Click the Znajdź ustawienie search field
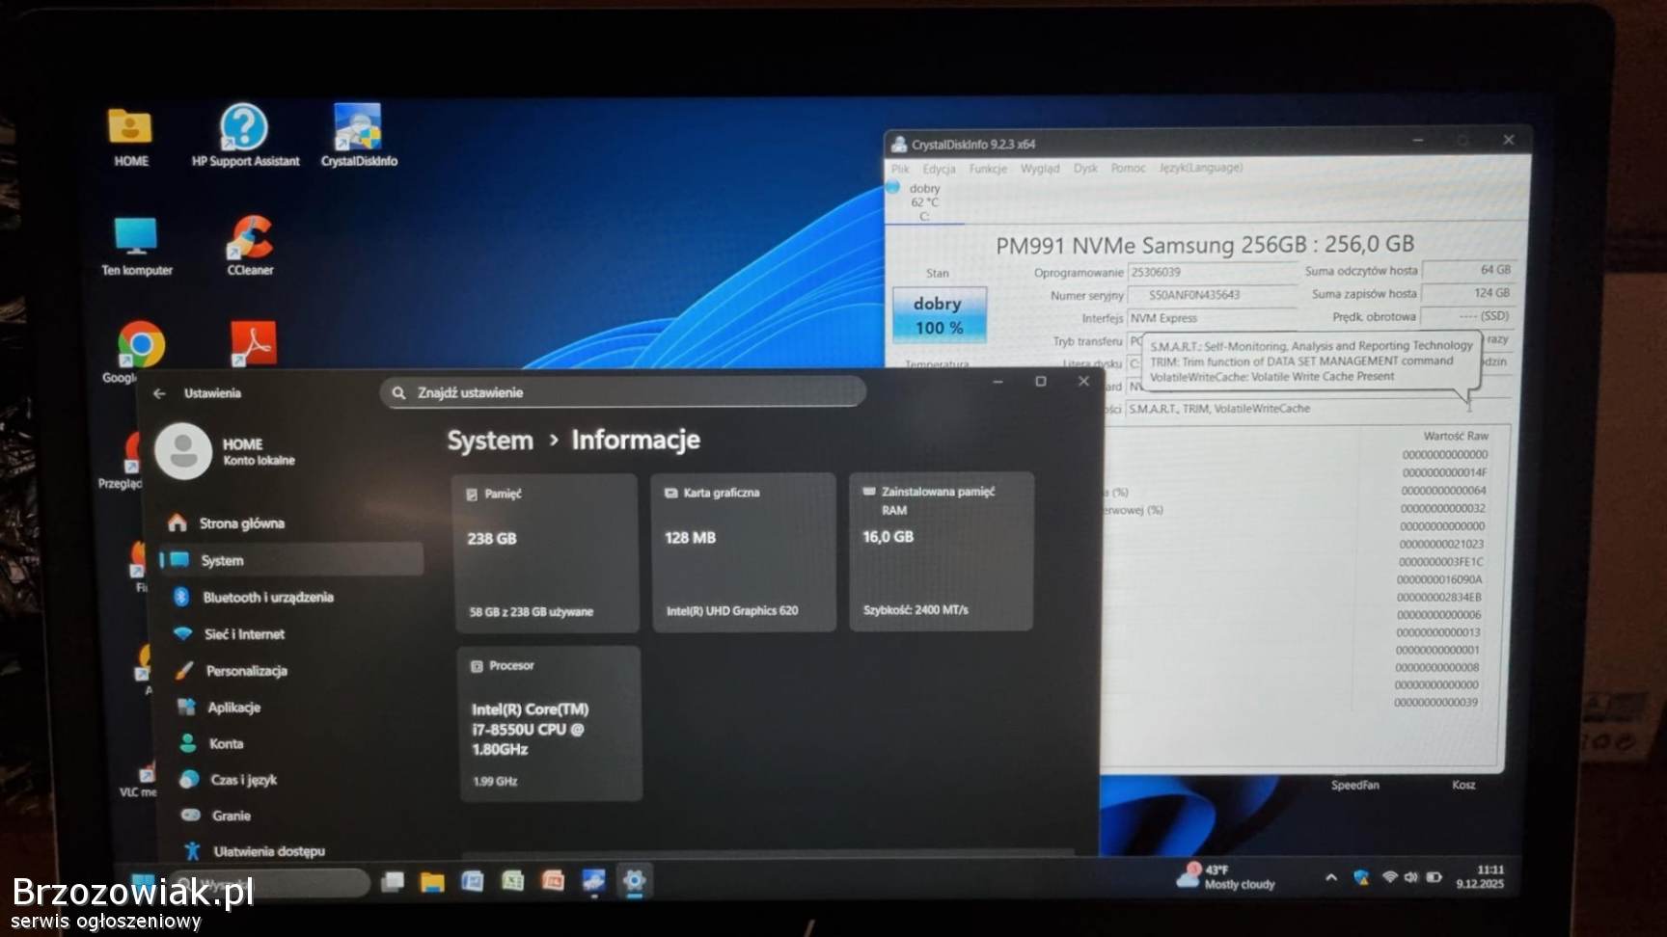This screenshot has width=1667, height=937. tap(623, 392)
